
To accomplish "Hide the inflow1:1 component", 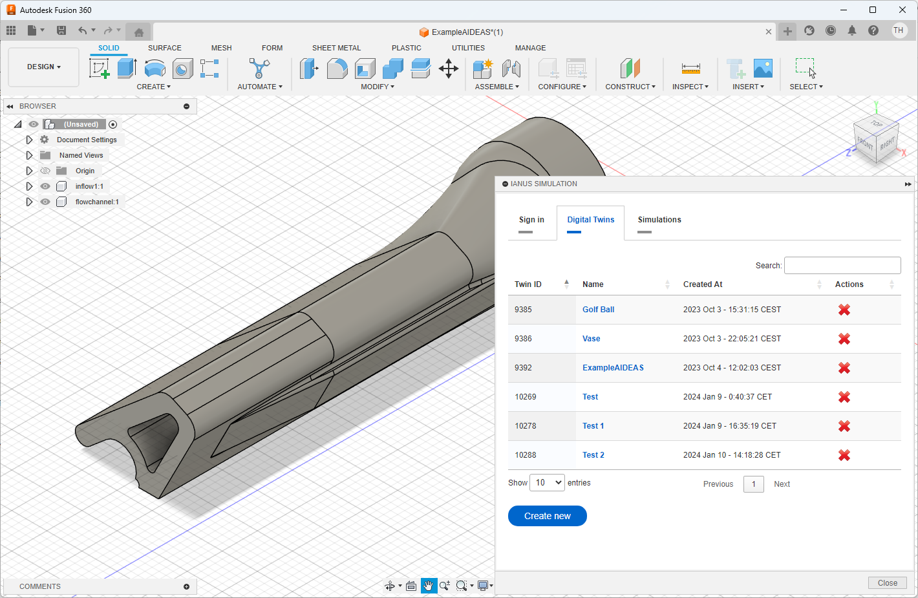I will pos(45,186).
